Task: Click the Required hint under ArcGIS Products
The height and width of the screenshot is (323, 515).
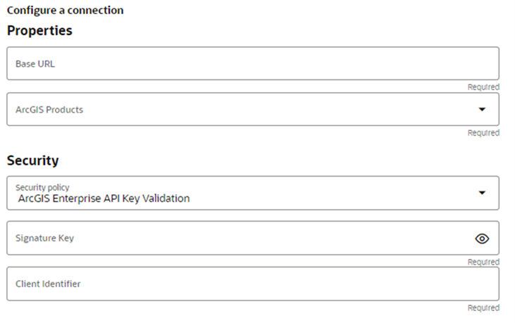Action: tap(483, 133)
